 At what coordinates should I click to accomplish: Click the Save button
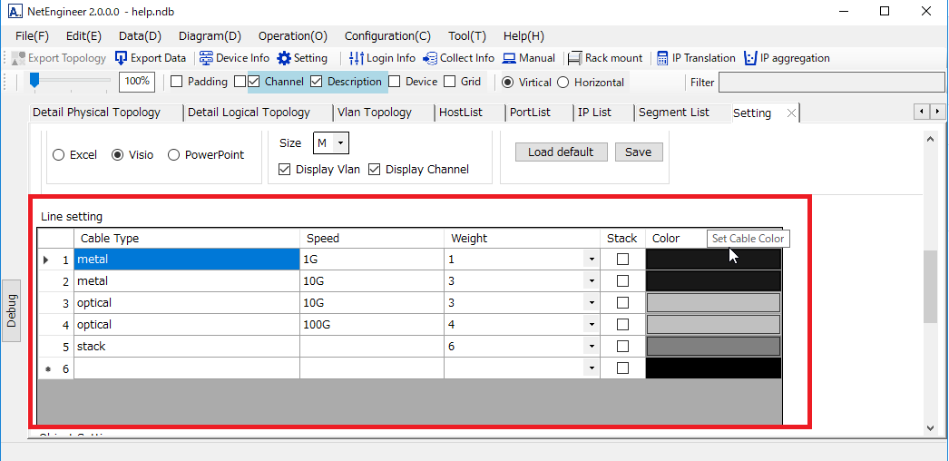click(638, 152)
